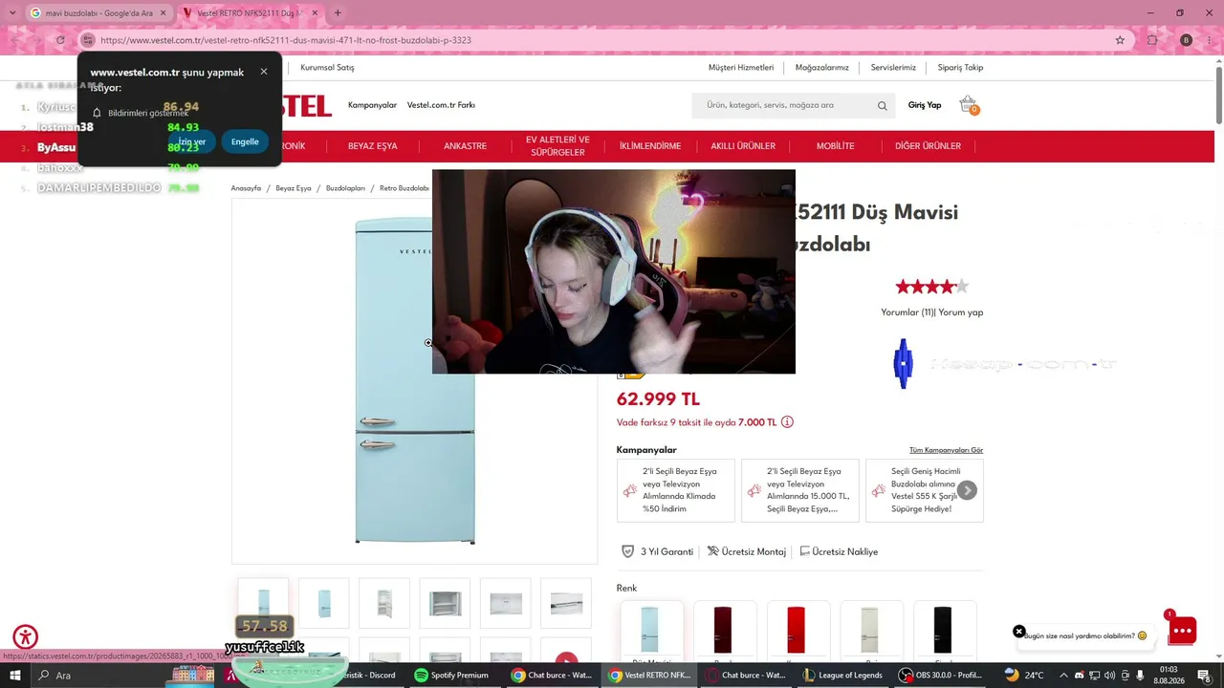The height and width of the screenshot is (688, 1224).
Task: Go to 'Buzdolapları' breadcrumb
Action: click(x=345, y=188)
